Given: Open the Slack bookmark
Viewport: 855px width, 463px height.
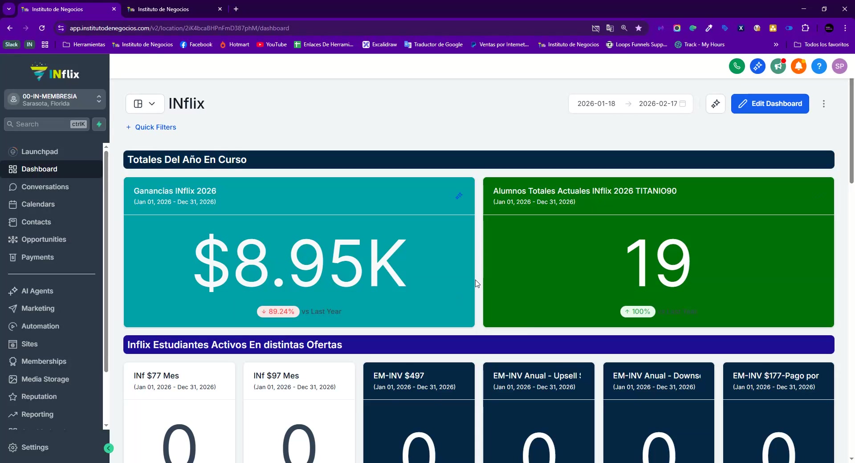Looking at the screenshot, I should [x=12, y=45].
